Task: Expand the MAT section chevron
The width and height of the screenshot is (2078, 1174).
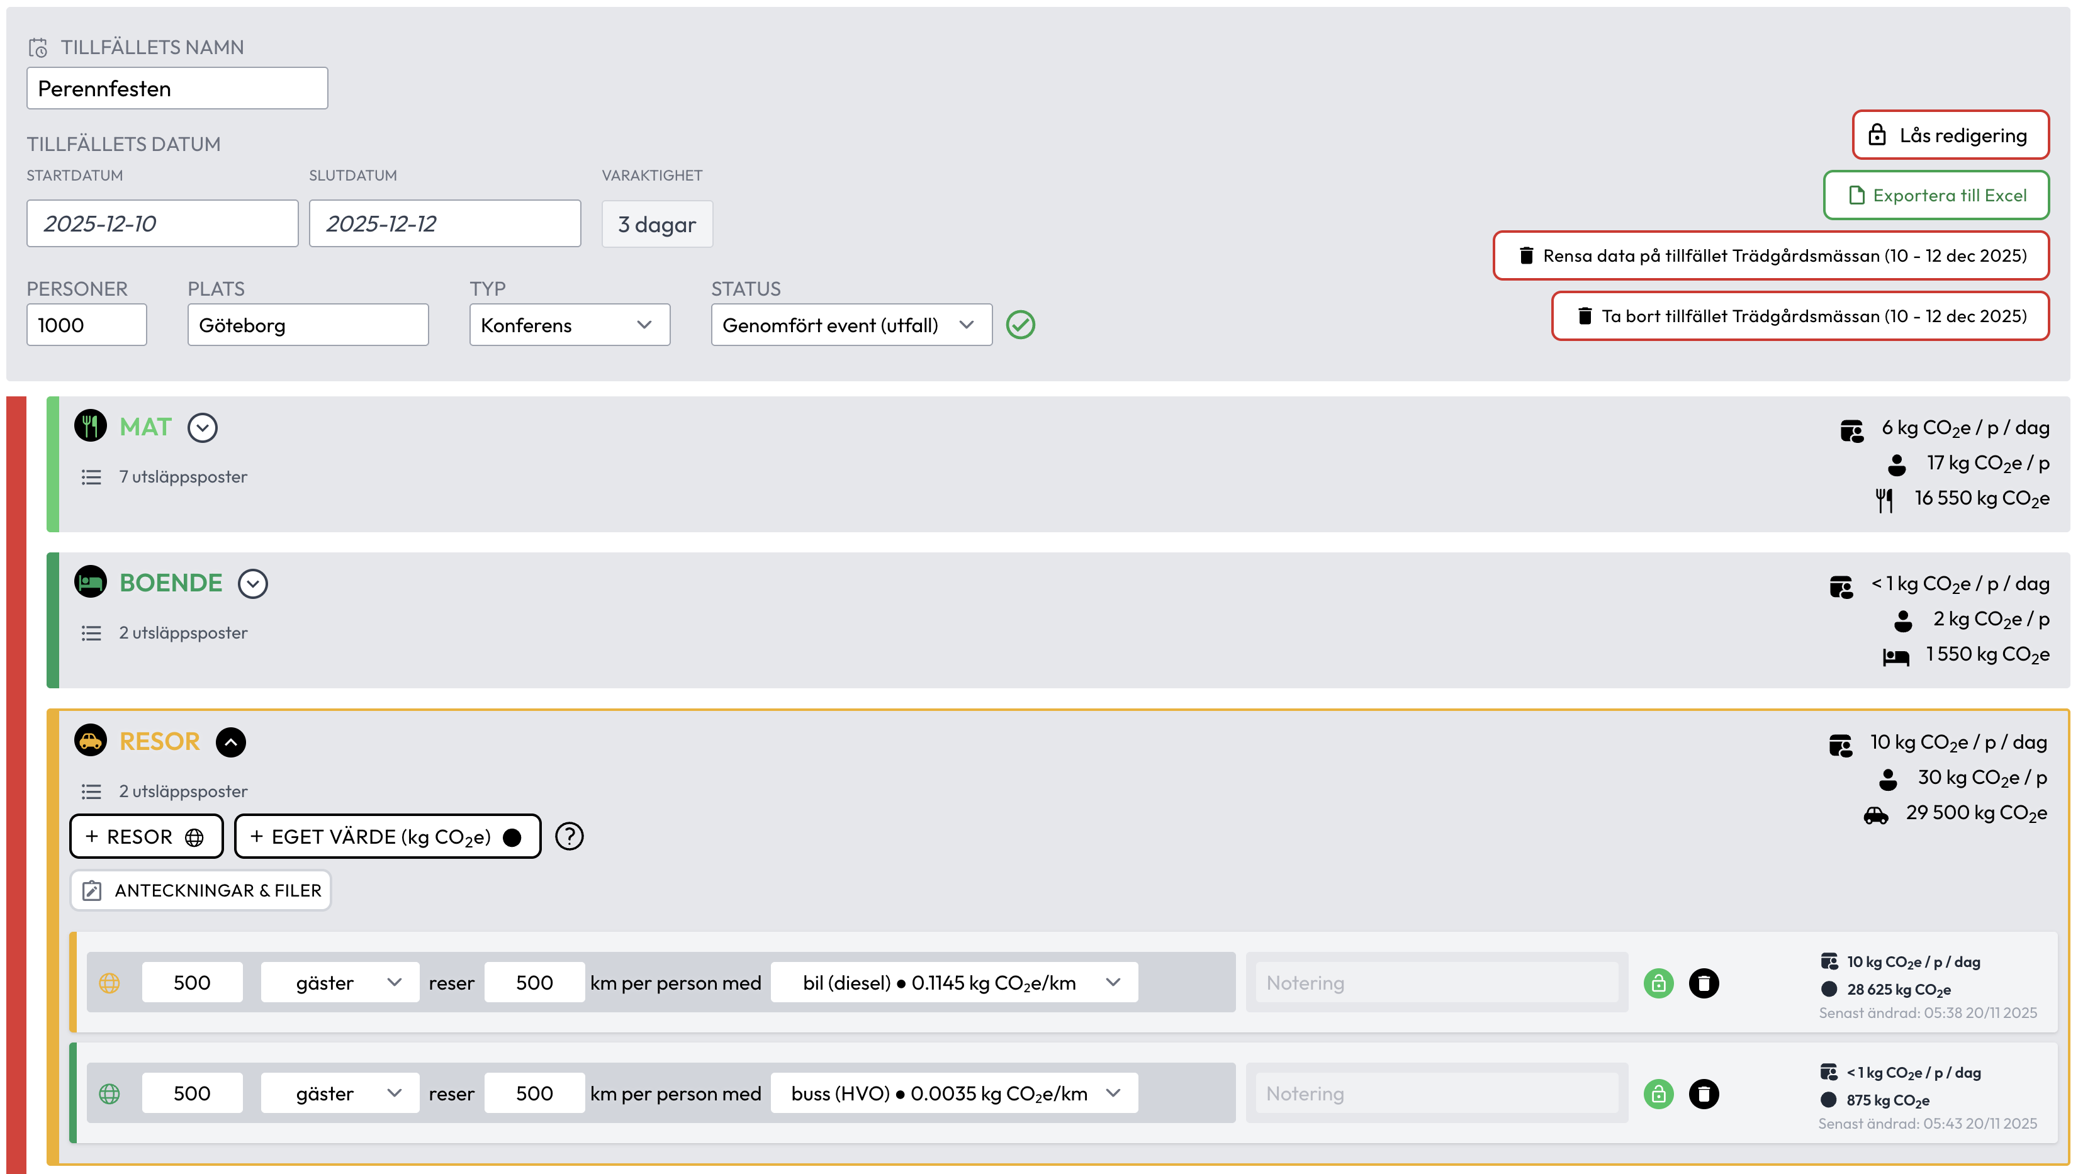Action: point(203,427)
